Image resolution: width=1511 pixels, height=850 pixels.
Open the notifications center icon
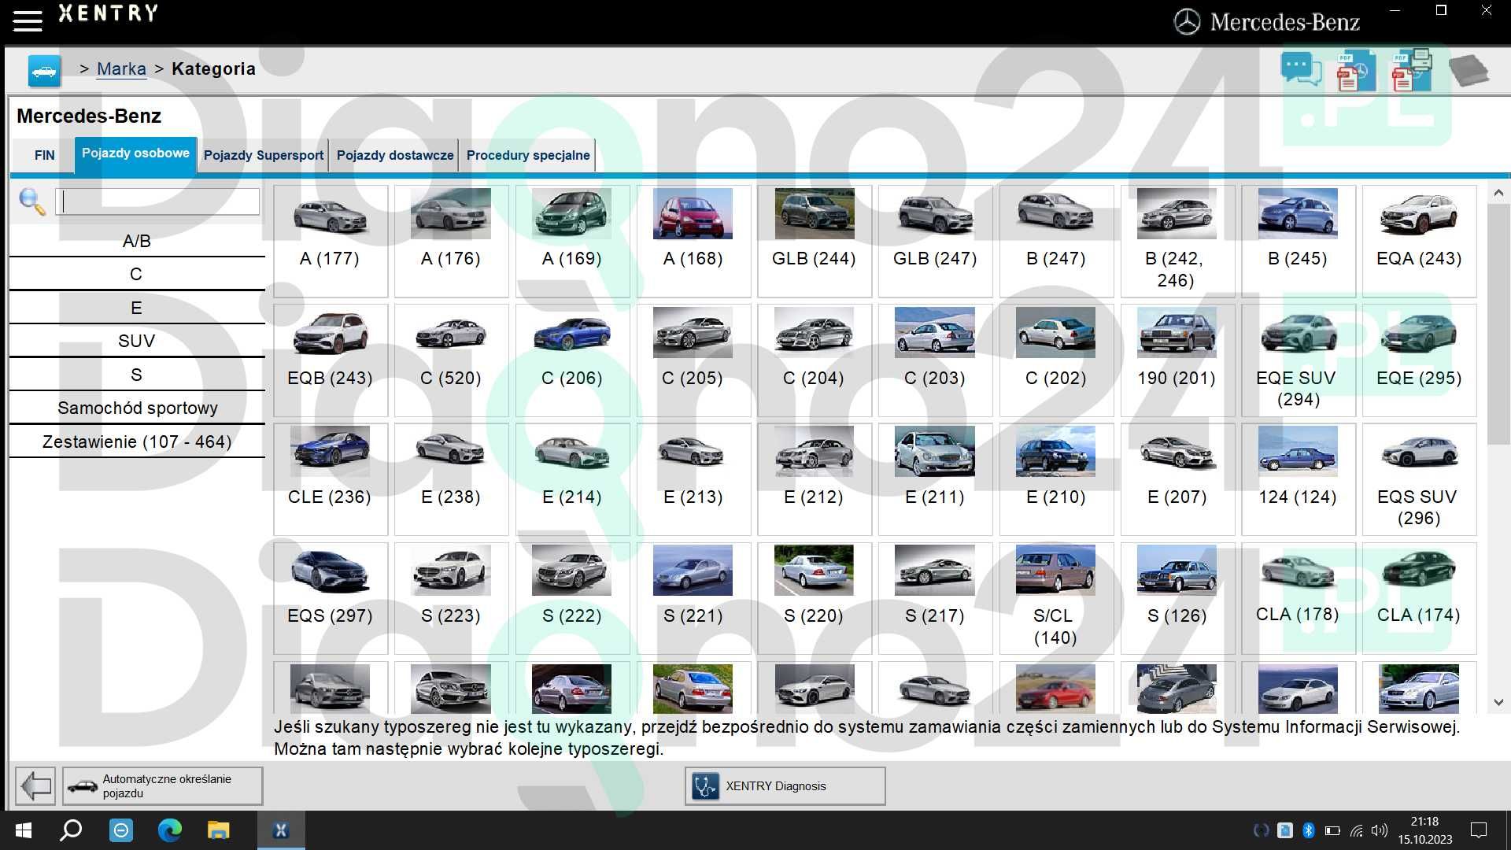coord(1479,830)
